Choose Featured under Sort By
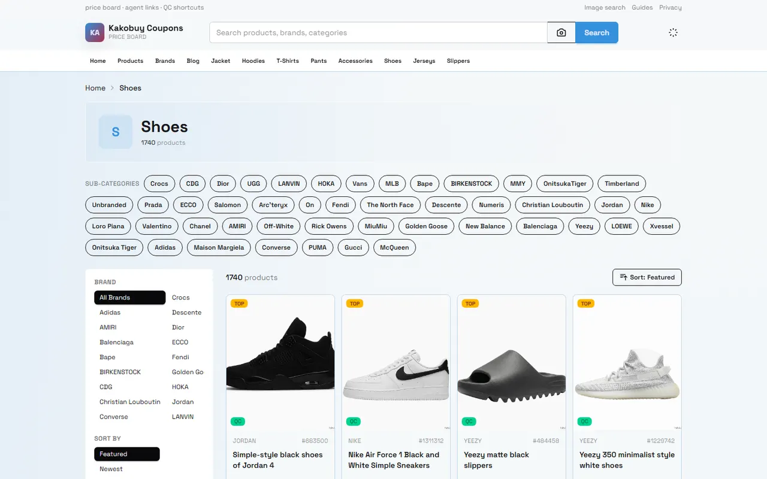767x479 pixels. [127, 454]
